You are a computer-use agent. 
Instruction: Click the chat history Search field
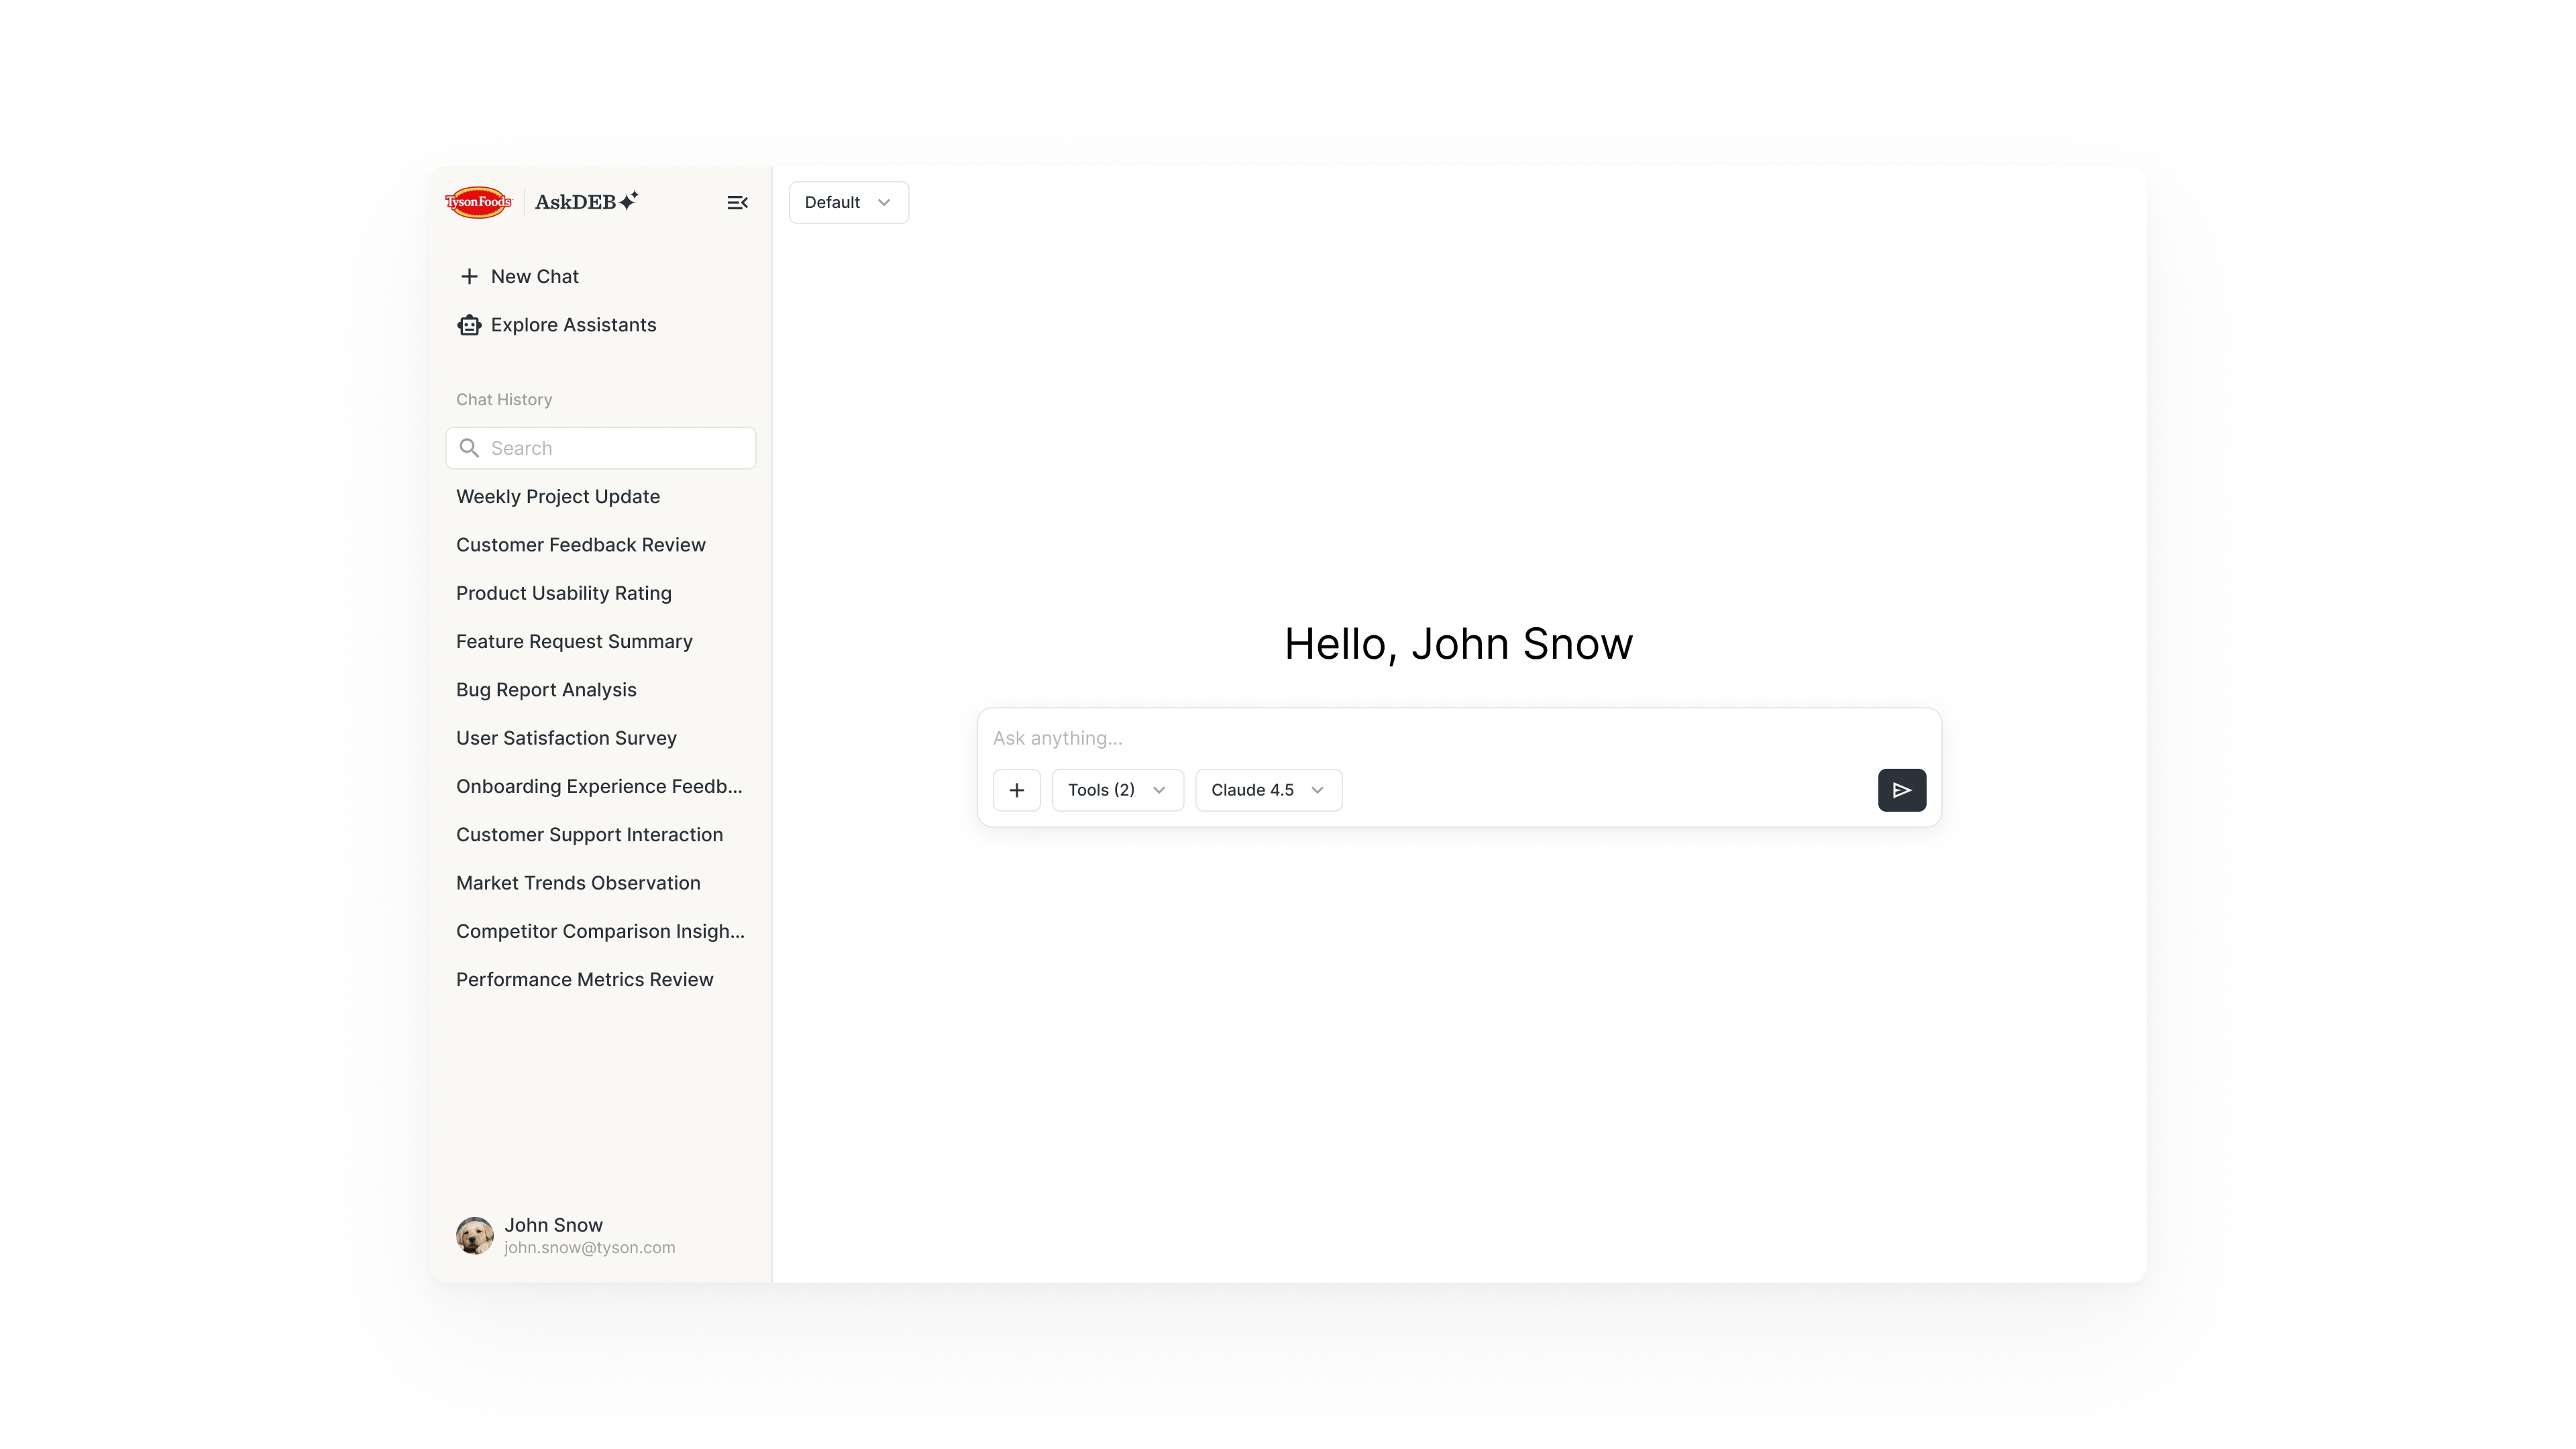tap(600, 448)
